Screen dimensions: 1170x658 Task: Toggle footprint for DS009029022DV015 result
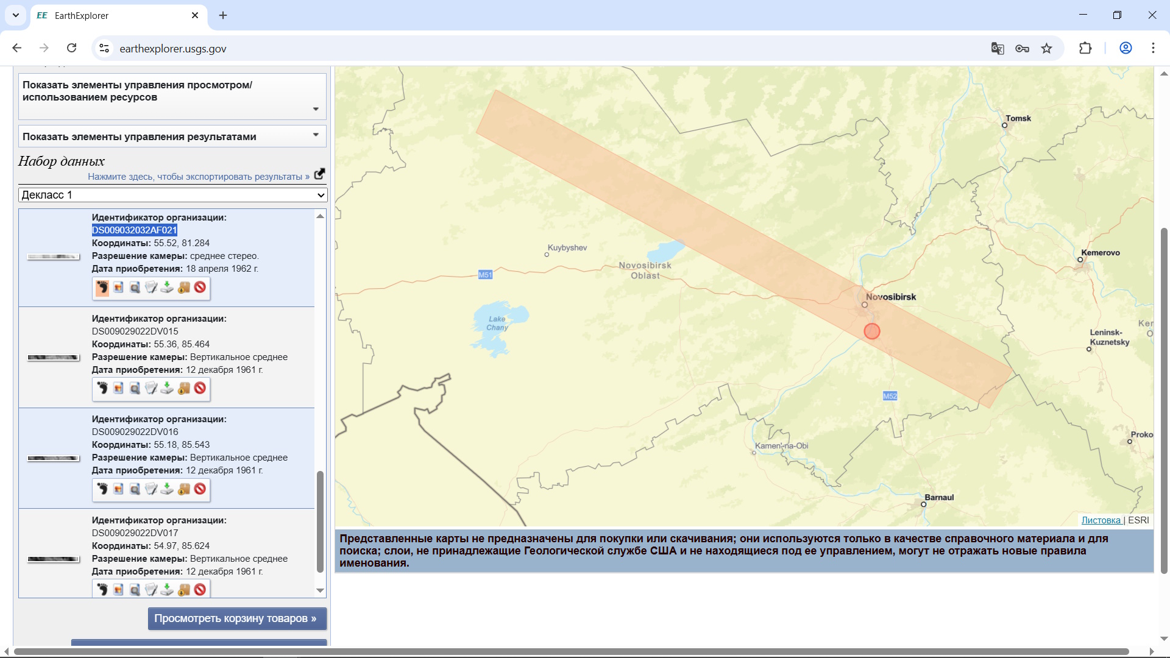click(x=102, y=389)
